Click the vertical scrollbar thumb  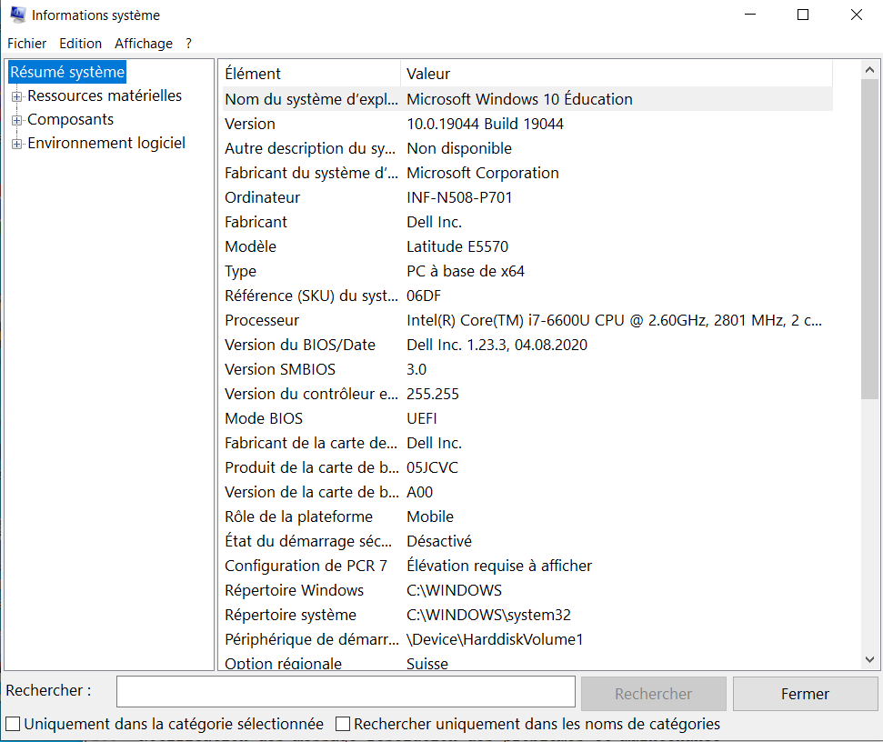tap(869, 239)
